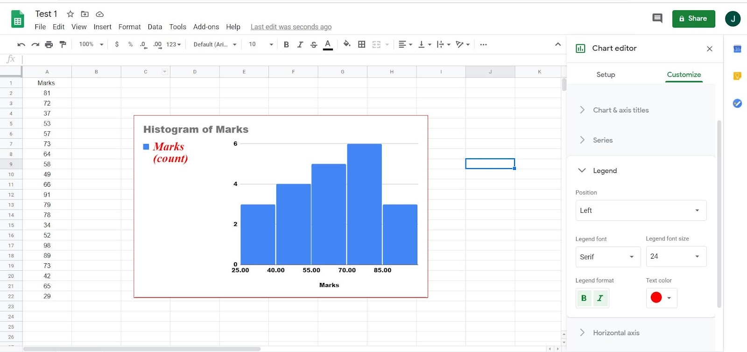Open the zoom 100% dropdown
This screenshot has height=352, width=747.
click(x=91, y=44)
